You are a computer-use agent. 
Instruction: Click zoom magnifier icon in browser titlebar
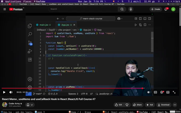click(x=168, y=4)
